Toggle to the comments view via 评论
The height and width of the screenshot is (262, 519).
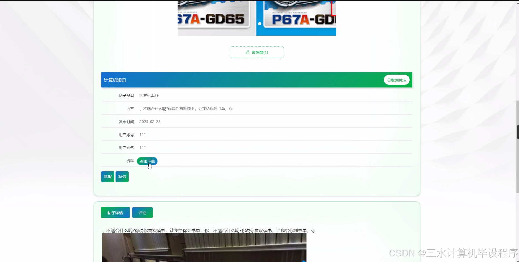[x=143, y=212]
